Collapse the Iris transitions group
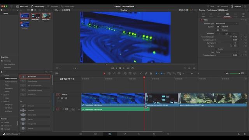This screenshot has height=140, width=249. pos(50,101)
